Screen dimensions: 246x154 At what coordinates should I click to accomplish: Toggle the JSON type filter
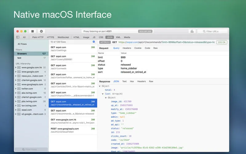pyautogui.click(x=109, y=37)
